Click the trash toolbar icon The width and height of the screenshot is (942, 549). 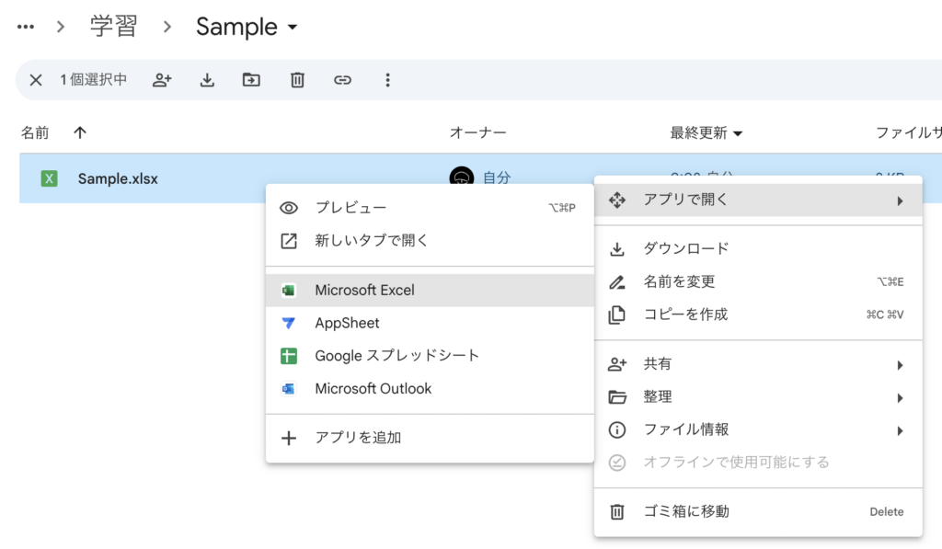tap(297, 80)
